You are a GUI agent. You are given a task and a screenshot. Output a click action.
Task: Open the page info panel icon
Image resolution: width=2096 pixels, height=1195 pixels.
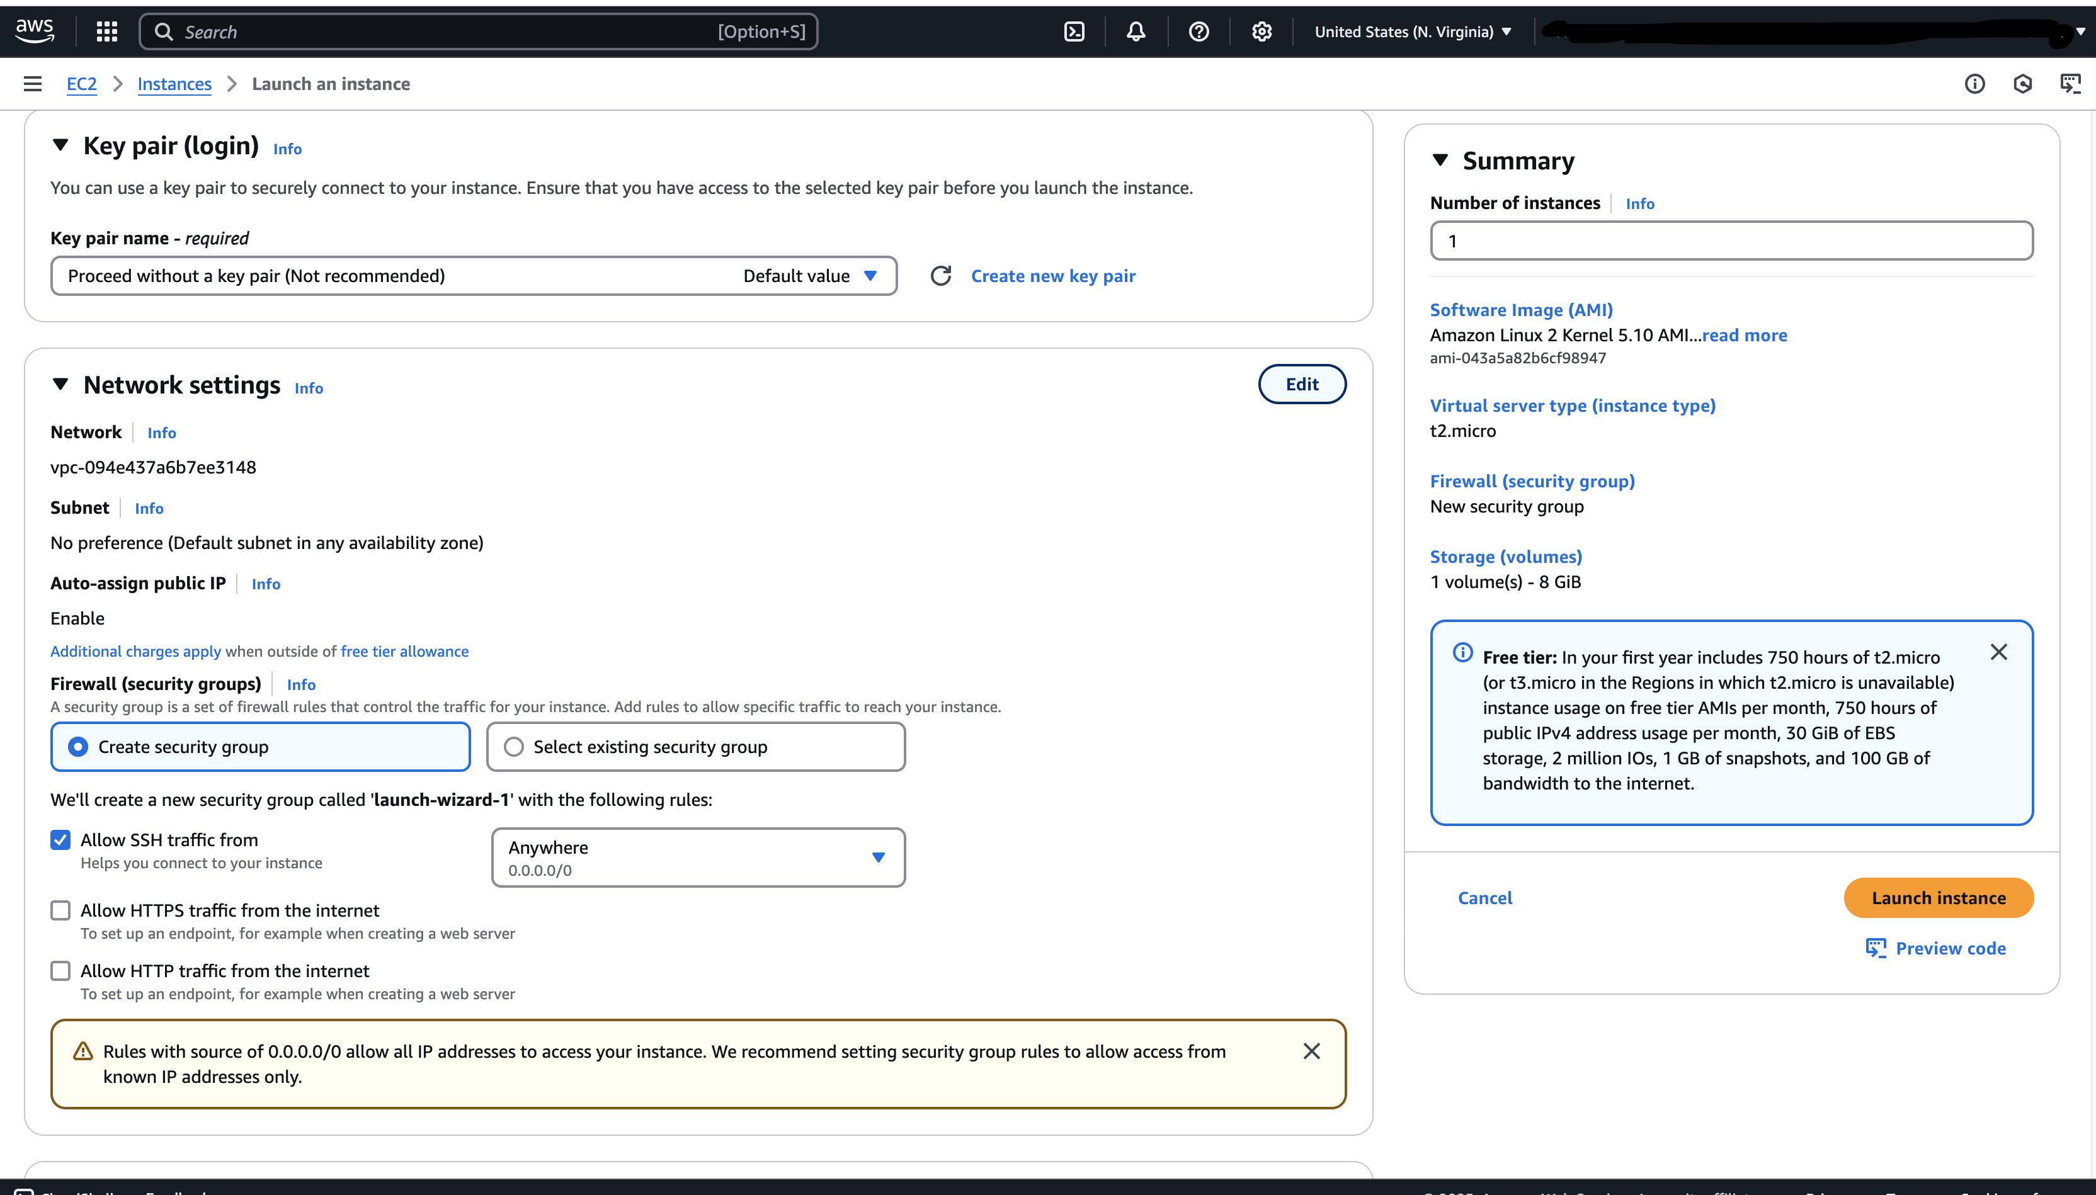tap(1974, 84)
